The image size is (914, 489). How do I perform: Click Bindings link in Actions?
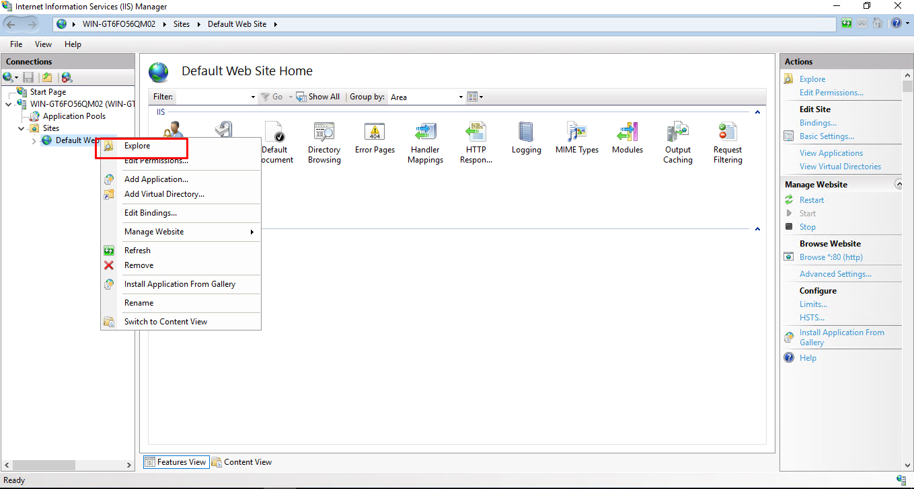(x=818, y=123)
